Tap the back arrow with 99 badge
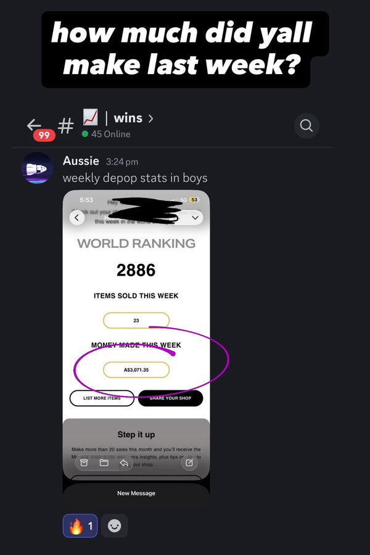The width and height of the screenshot is (370, 555). pos(40,129)
